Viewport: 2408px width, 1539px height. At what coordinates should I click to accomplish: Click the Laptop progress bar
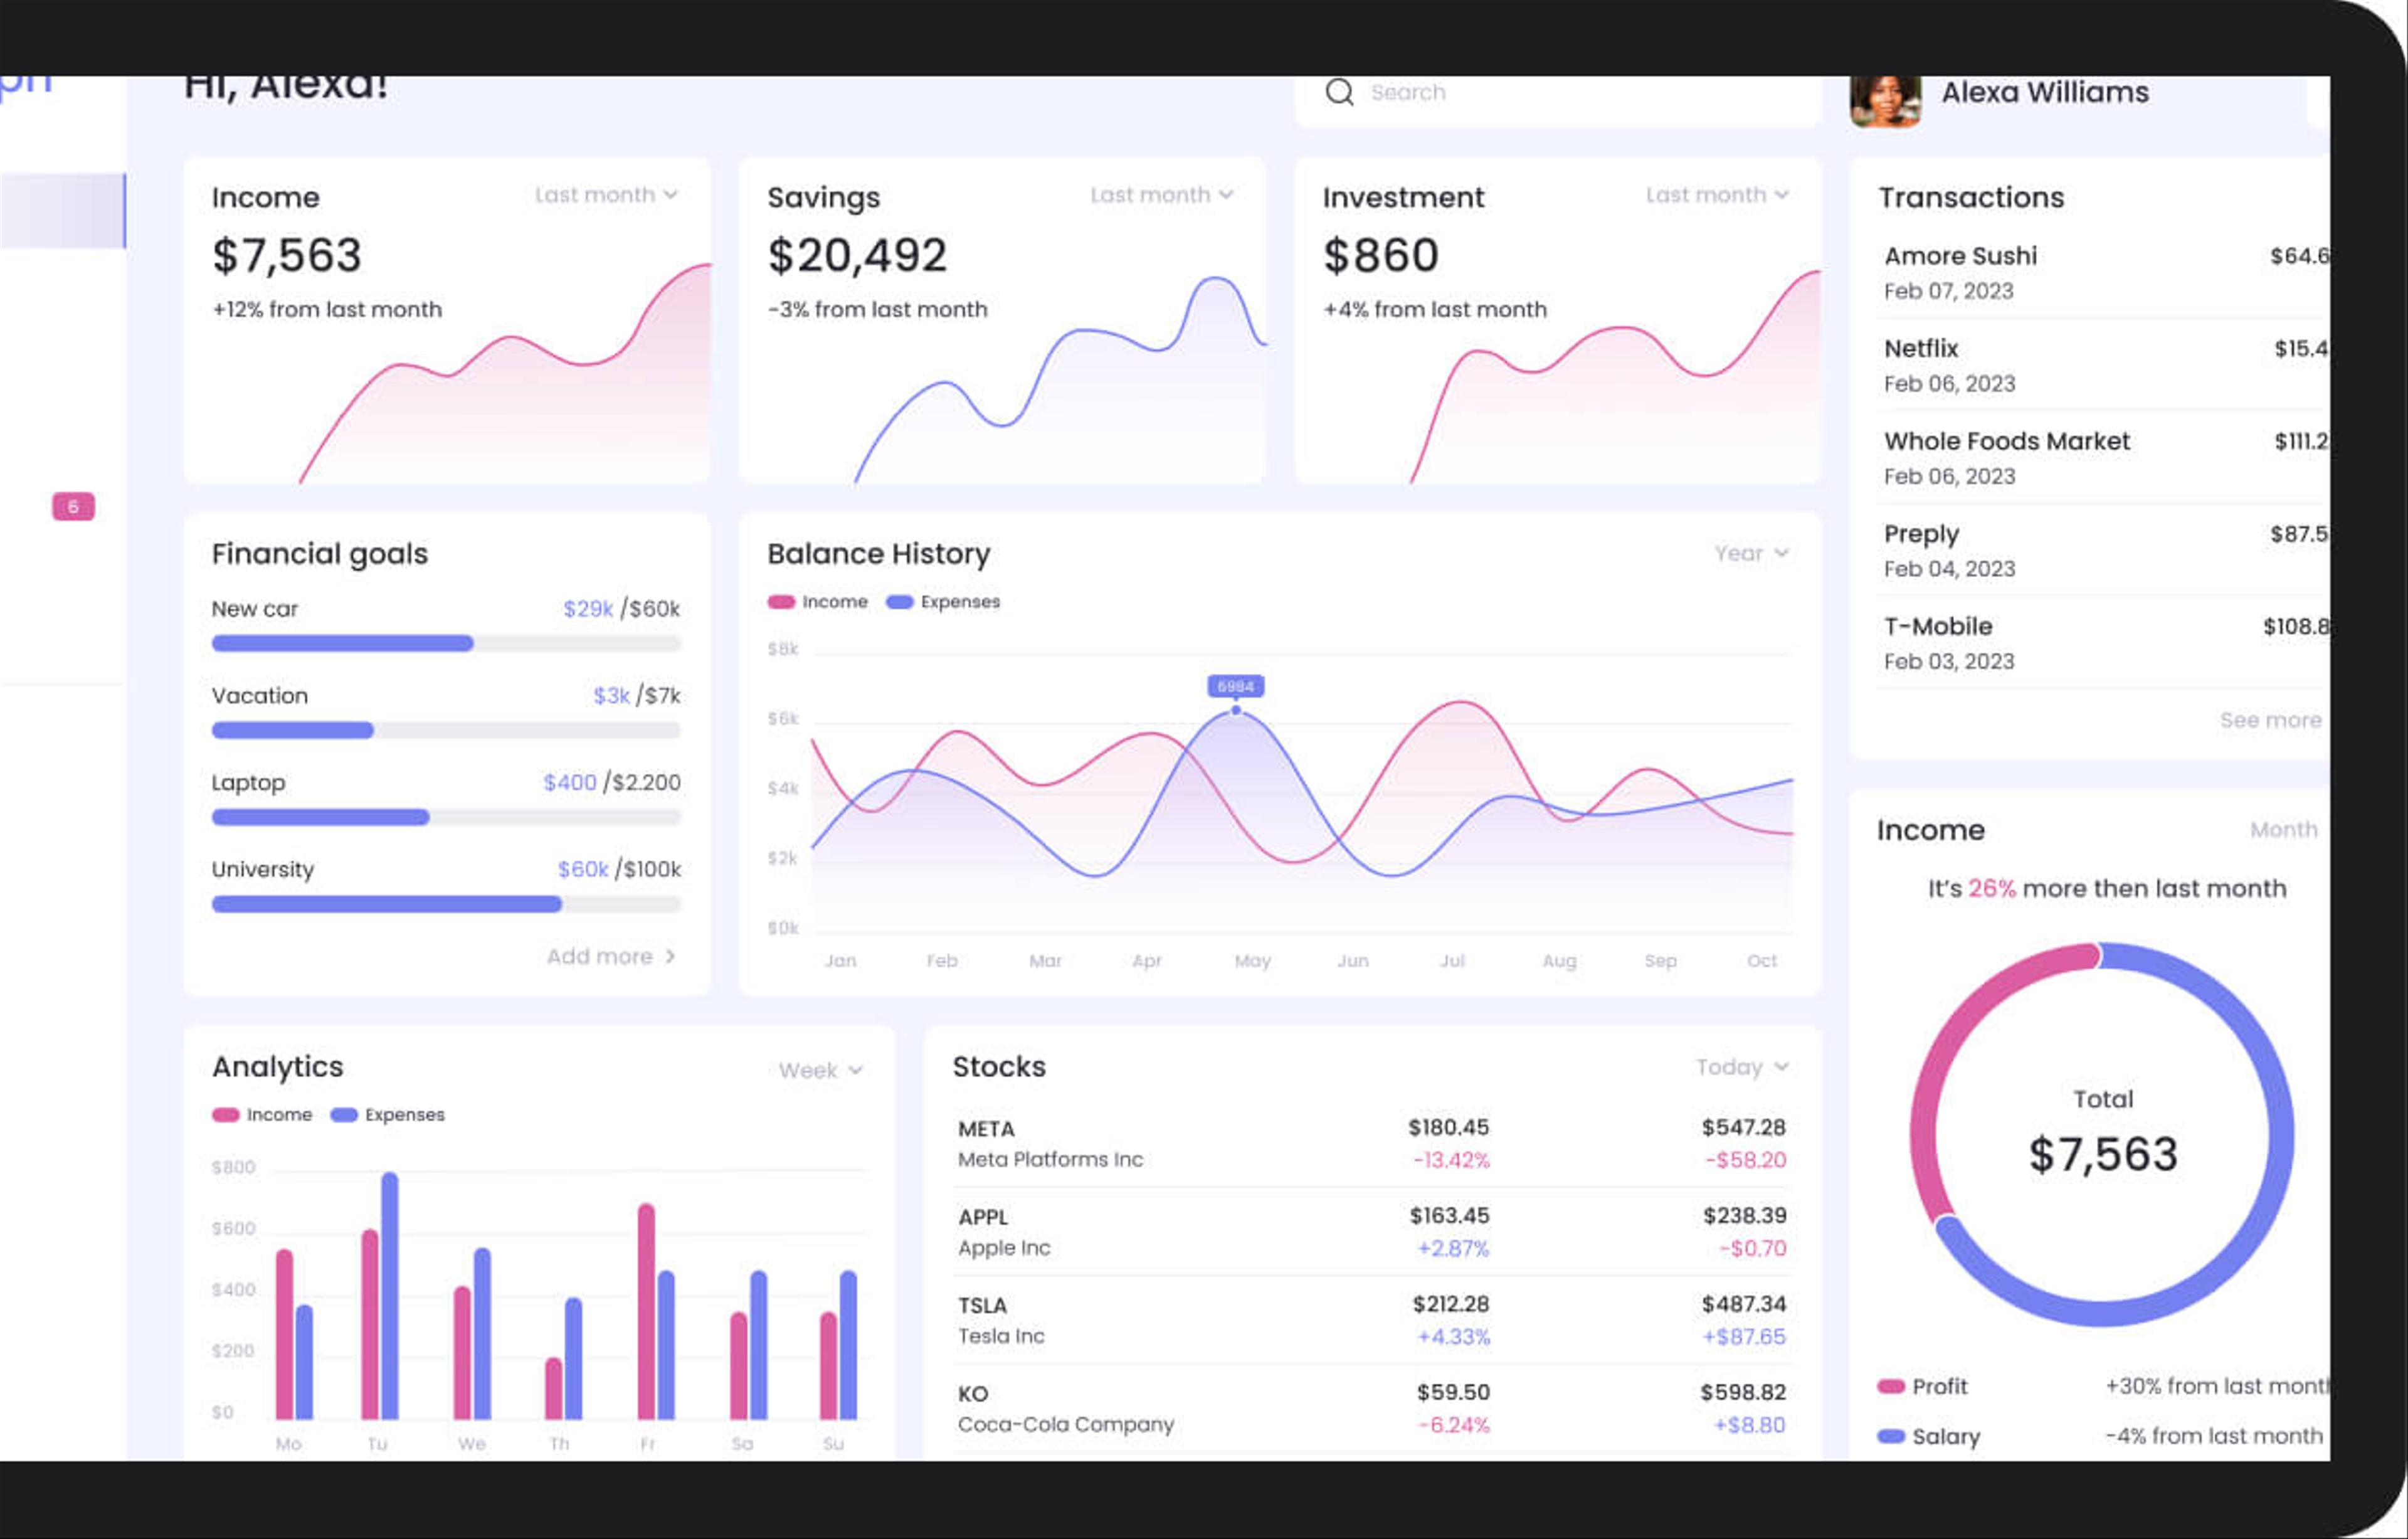[446, 817]
